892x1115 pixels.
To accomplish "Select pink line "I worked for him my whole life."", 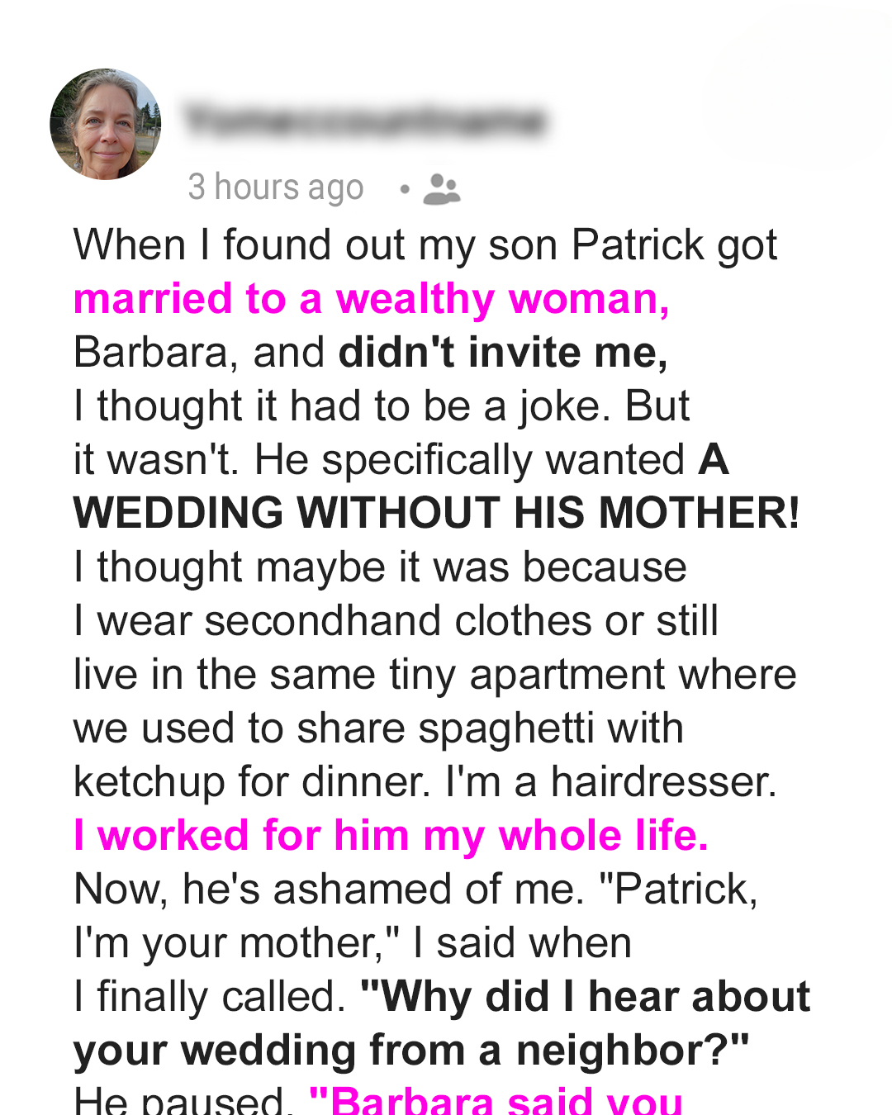I will pyautogui.click(x=391, y=835).
